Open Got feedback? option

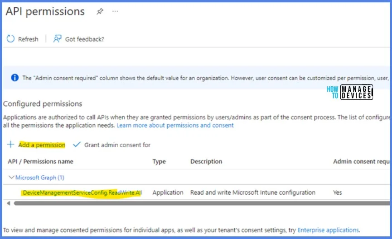pos(84,39)
